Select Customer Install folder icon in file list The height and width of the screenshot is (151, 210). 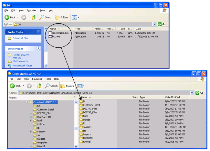pos(81,105)
